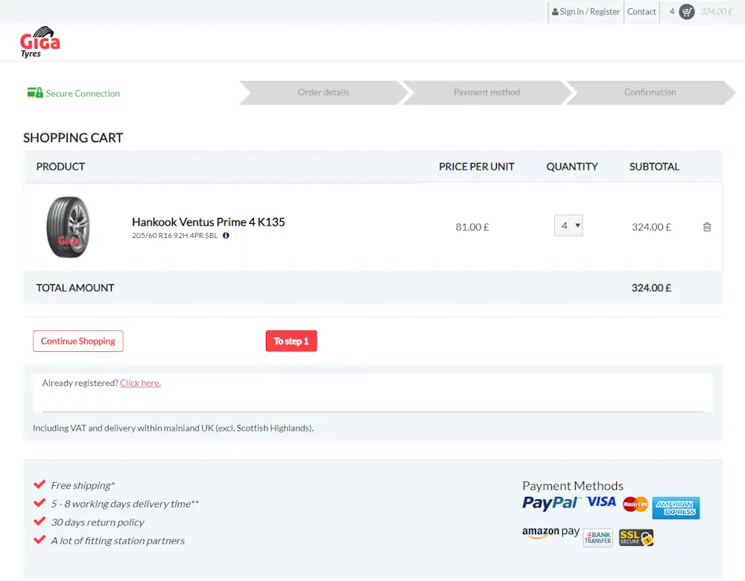Click the QUANTITY column header
This screenshot has height=581, width=745.
click(572, 167)
